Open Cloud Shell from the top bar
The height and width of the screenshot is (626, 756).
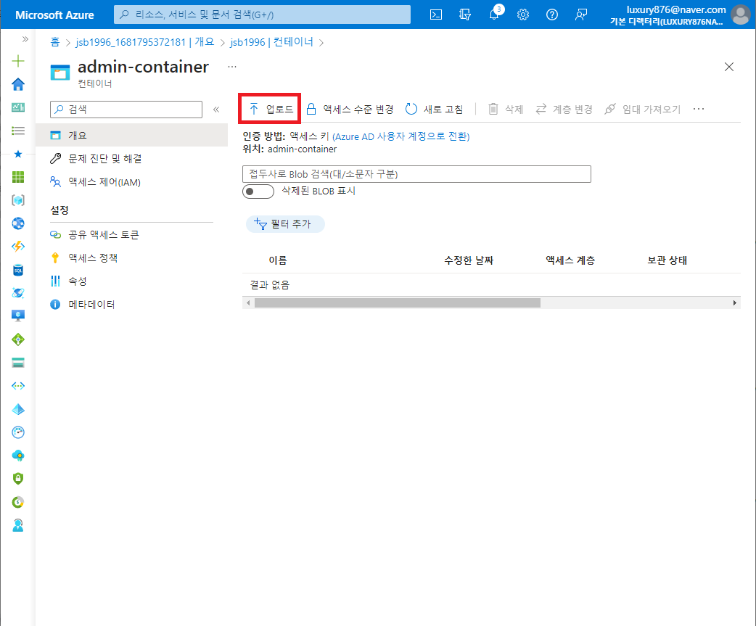(436, 15)
